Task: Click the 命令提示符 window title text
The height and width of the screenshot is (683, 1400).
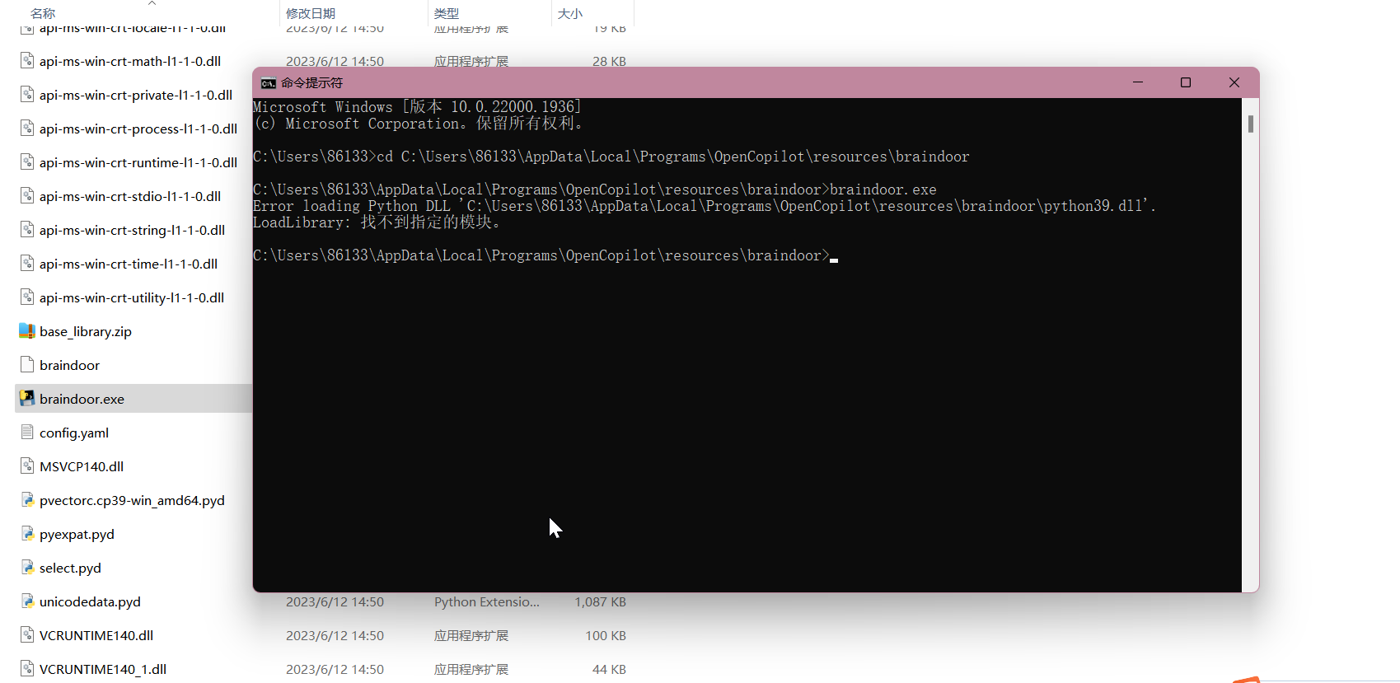Action: click(311, 83)
